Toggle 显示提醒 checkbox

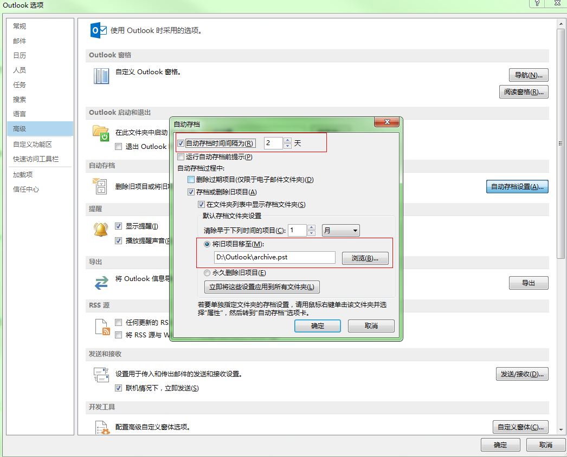118,226
